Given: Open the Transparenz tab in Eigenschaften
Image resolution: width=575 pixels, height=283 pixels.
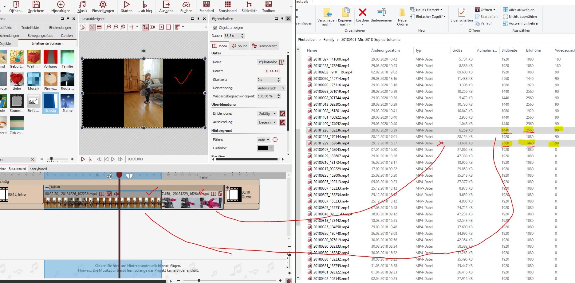Looking at the screenshot, I should tap(264, 46).
